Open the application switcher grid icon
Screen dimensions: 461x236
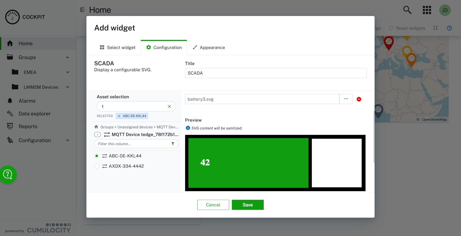[426, 10]
